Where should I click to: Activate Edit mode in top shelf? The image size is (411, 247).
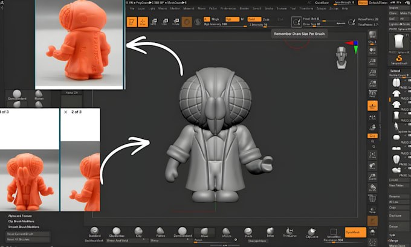click(x=132, y=22)
